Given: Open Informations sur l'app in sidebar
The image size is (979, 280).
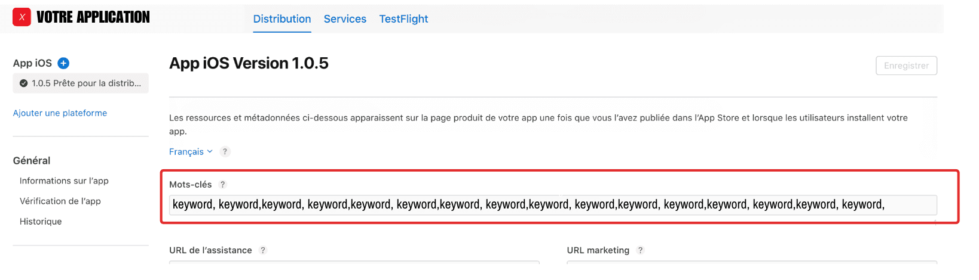Looking at the screenshot, I should [64, 181].
